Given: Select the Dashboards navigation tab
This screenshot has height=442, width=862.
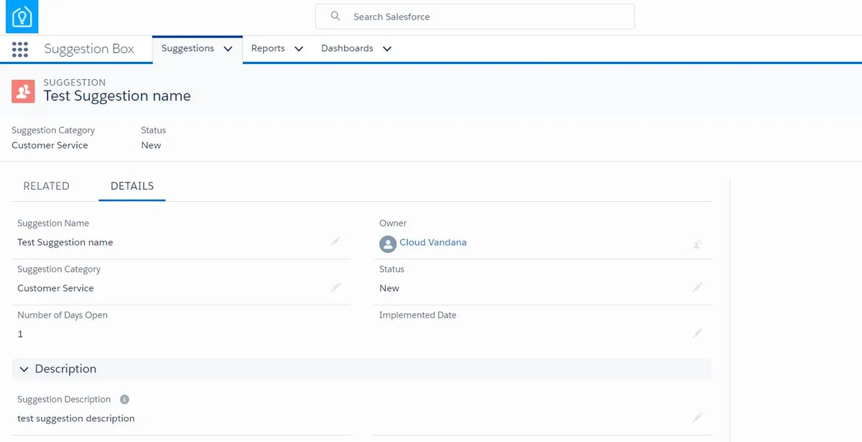Looking at the screenshot, I should 347,48.
